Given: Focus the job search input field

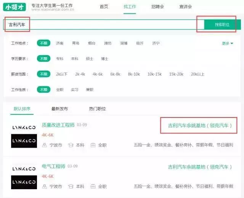Looking at the screenshot, I should tap(104, 24).
